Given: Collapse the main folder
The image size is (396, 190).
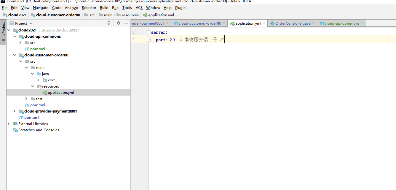Looking at the screenshot, I should [x=26, y=67].
